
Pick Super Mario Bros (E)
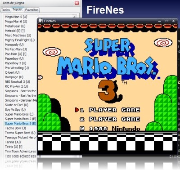click(x=19, y=114)
